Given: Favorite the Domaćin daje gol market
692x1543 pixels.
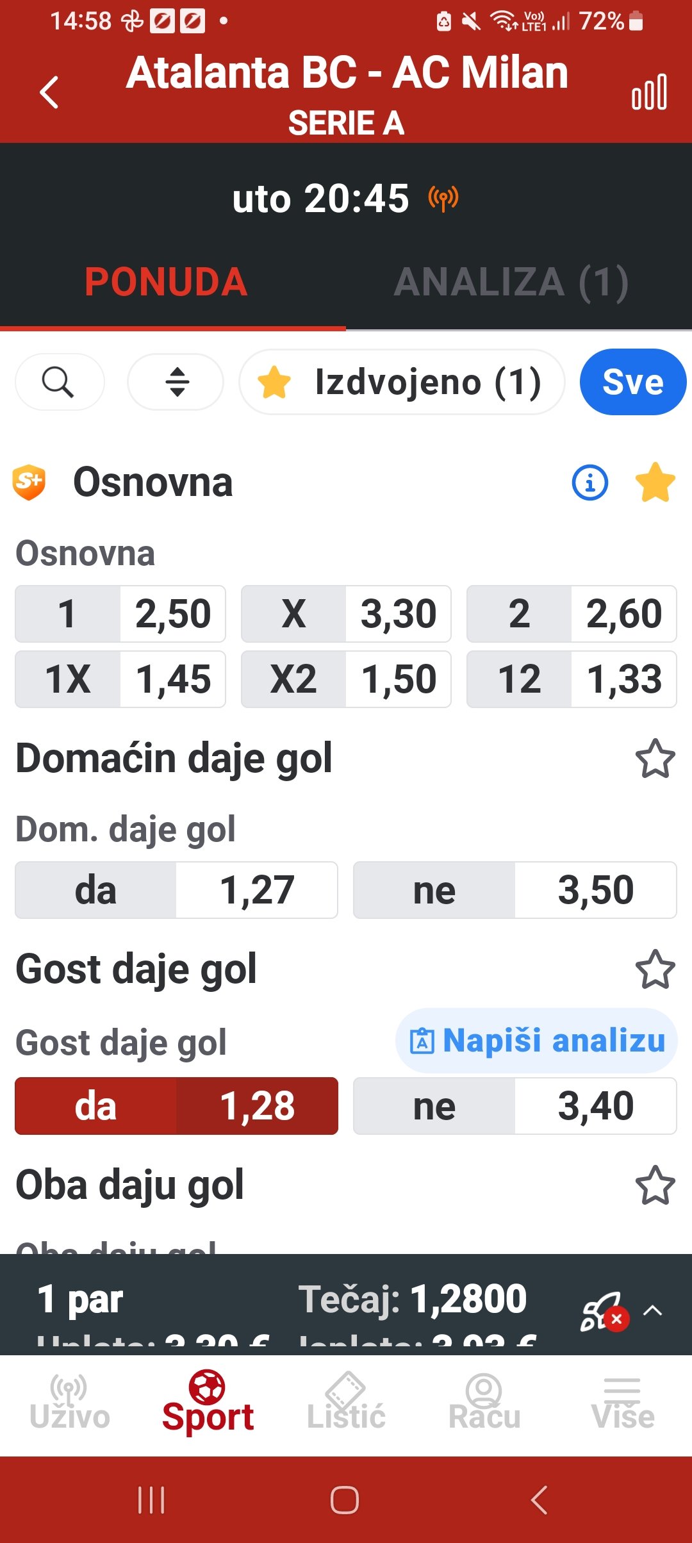Looking at the screenshot, I should 655,759.
